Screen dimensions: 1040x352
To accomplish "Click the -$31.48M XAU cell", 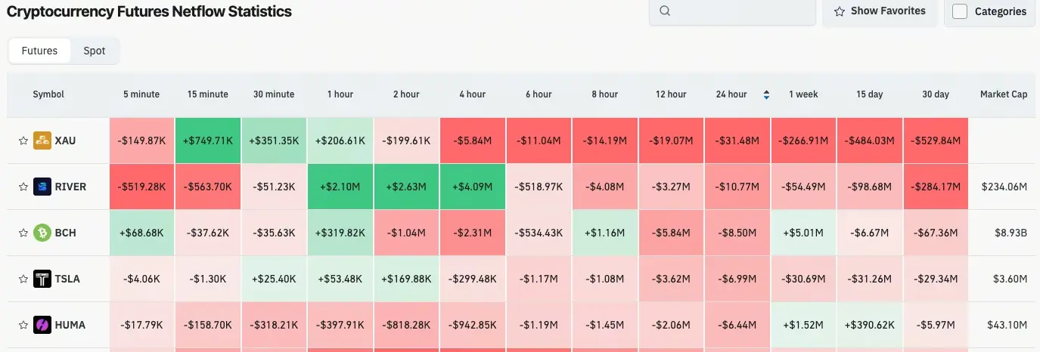I will pyautogui.click(x=737, y=140).
